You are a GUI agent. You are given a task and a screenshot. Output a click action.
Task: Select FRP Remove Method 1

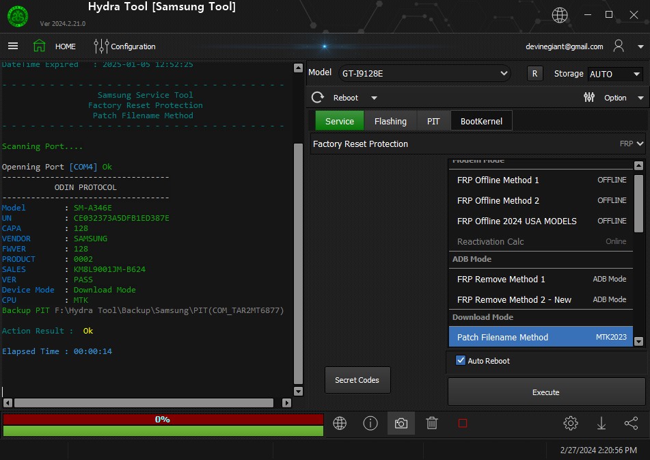[541, 279]
